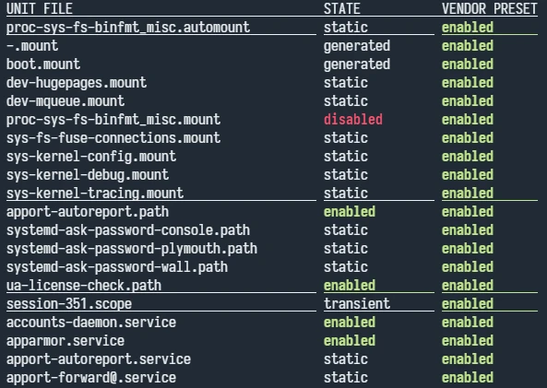Click sys-kernel-tracing.mount entry
The width and height of the screenshot is (547, 388).
click(95, 194)
